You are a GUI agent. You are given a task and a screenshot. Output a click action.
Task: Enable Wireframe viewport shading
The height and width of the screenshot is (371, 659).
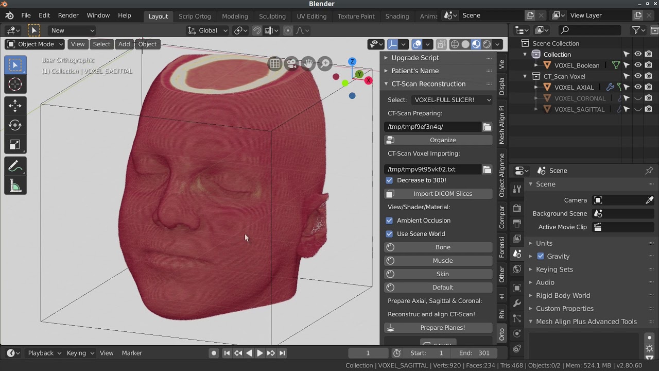pyautogui.click(x=455, y=44)
